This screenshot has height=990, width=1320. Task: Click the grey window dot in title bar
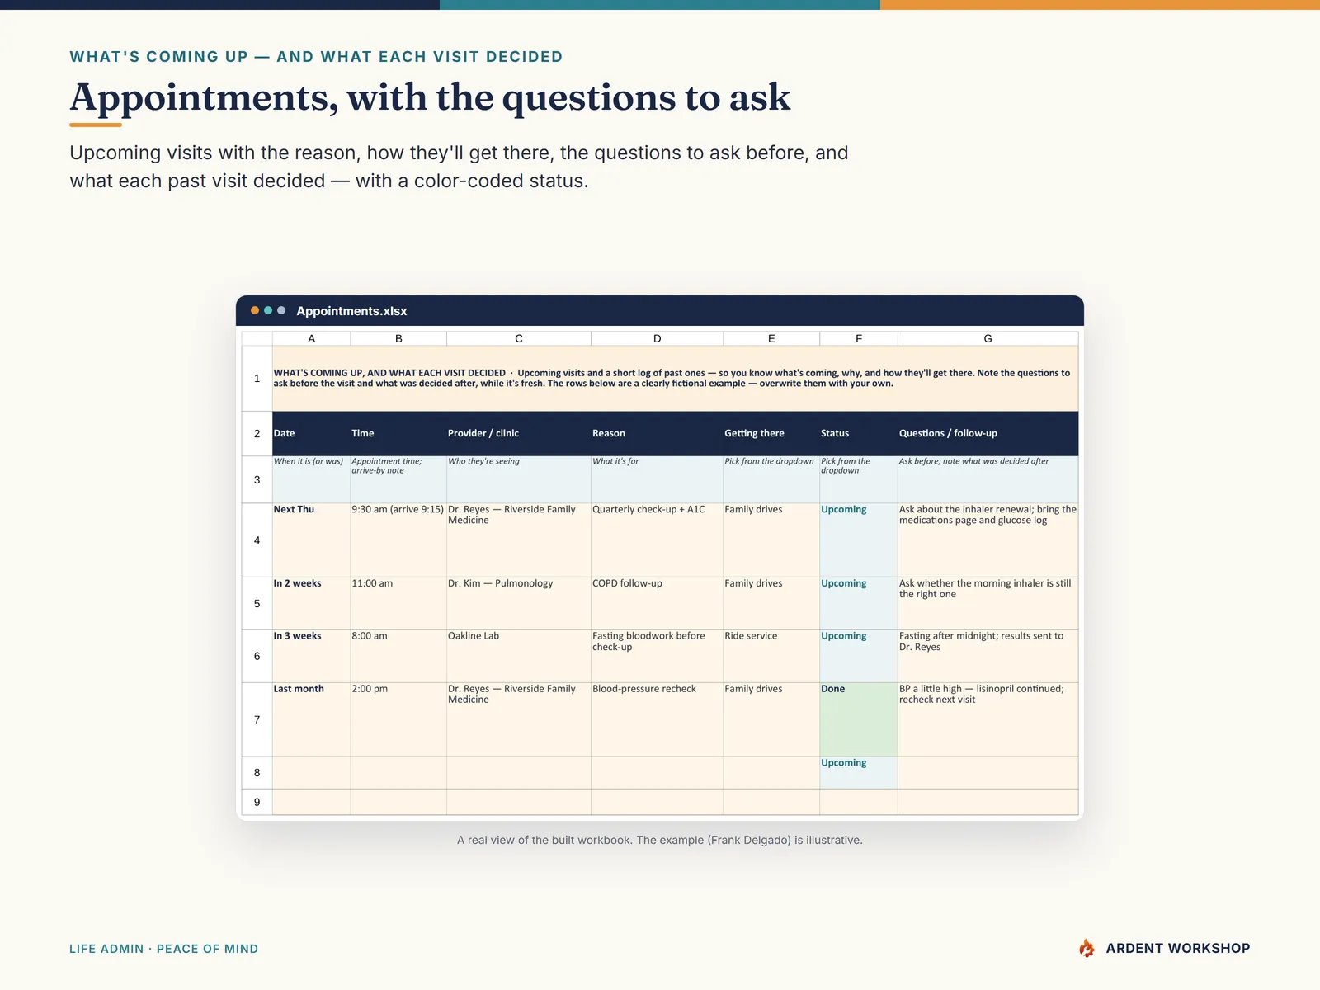pyautogui.click(x=281, y=310)
